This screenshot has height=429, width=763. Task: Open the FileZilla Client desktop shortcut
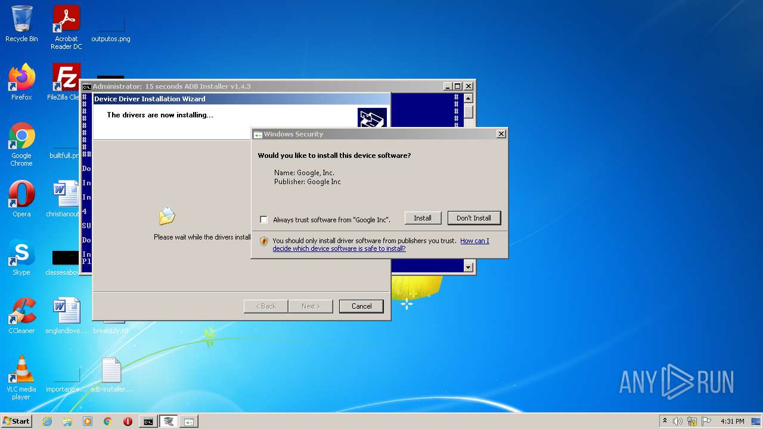click(64, 82)
